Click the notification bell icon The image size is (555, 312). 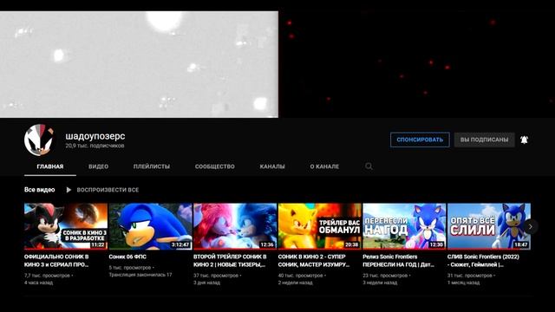[x=524, y=140]
